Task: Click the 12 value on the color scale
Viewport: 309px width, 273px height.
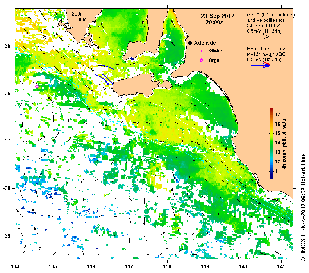Action: point(277,161)
